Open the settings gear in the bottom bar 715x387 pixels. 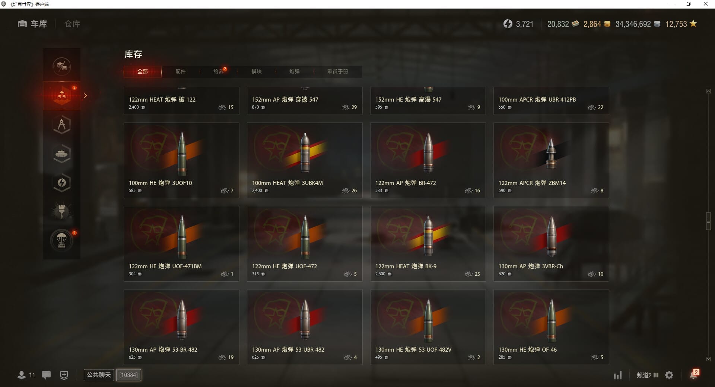[669, 375]
